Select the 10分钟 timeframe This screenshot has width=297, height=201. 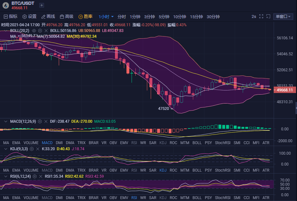179,17
